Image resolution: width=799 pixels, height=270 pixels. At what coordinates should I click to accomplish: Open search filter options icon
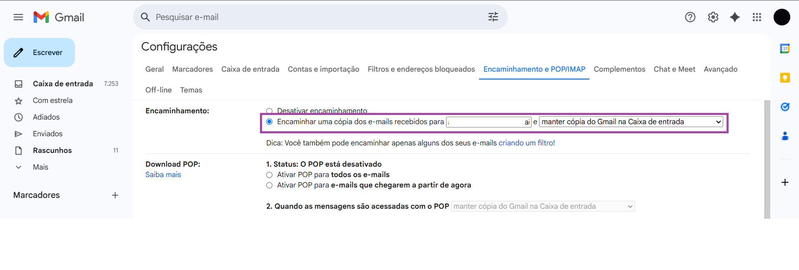point(493,17)
